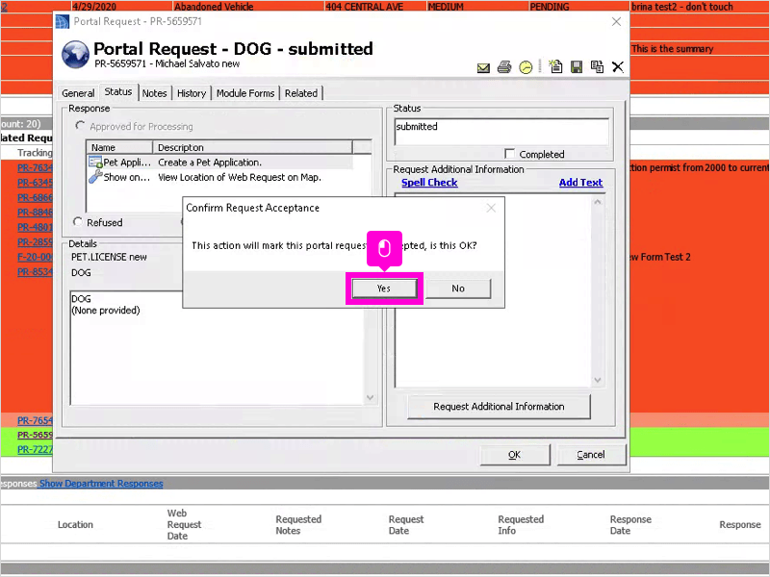Open PR-2859 link in background list

[x=35, y=242]
